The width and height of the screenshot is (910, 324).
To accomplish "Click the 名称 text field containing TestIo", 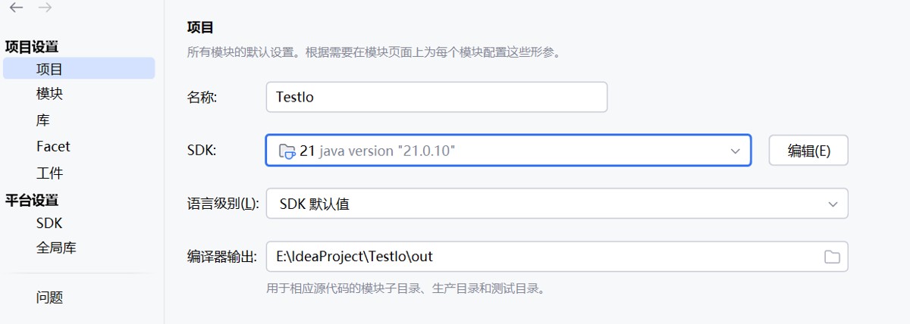I will click(437, 97).
